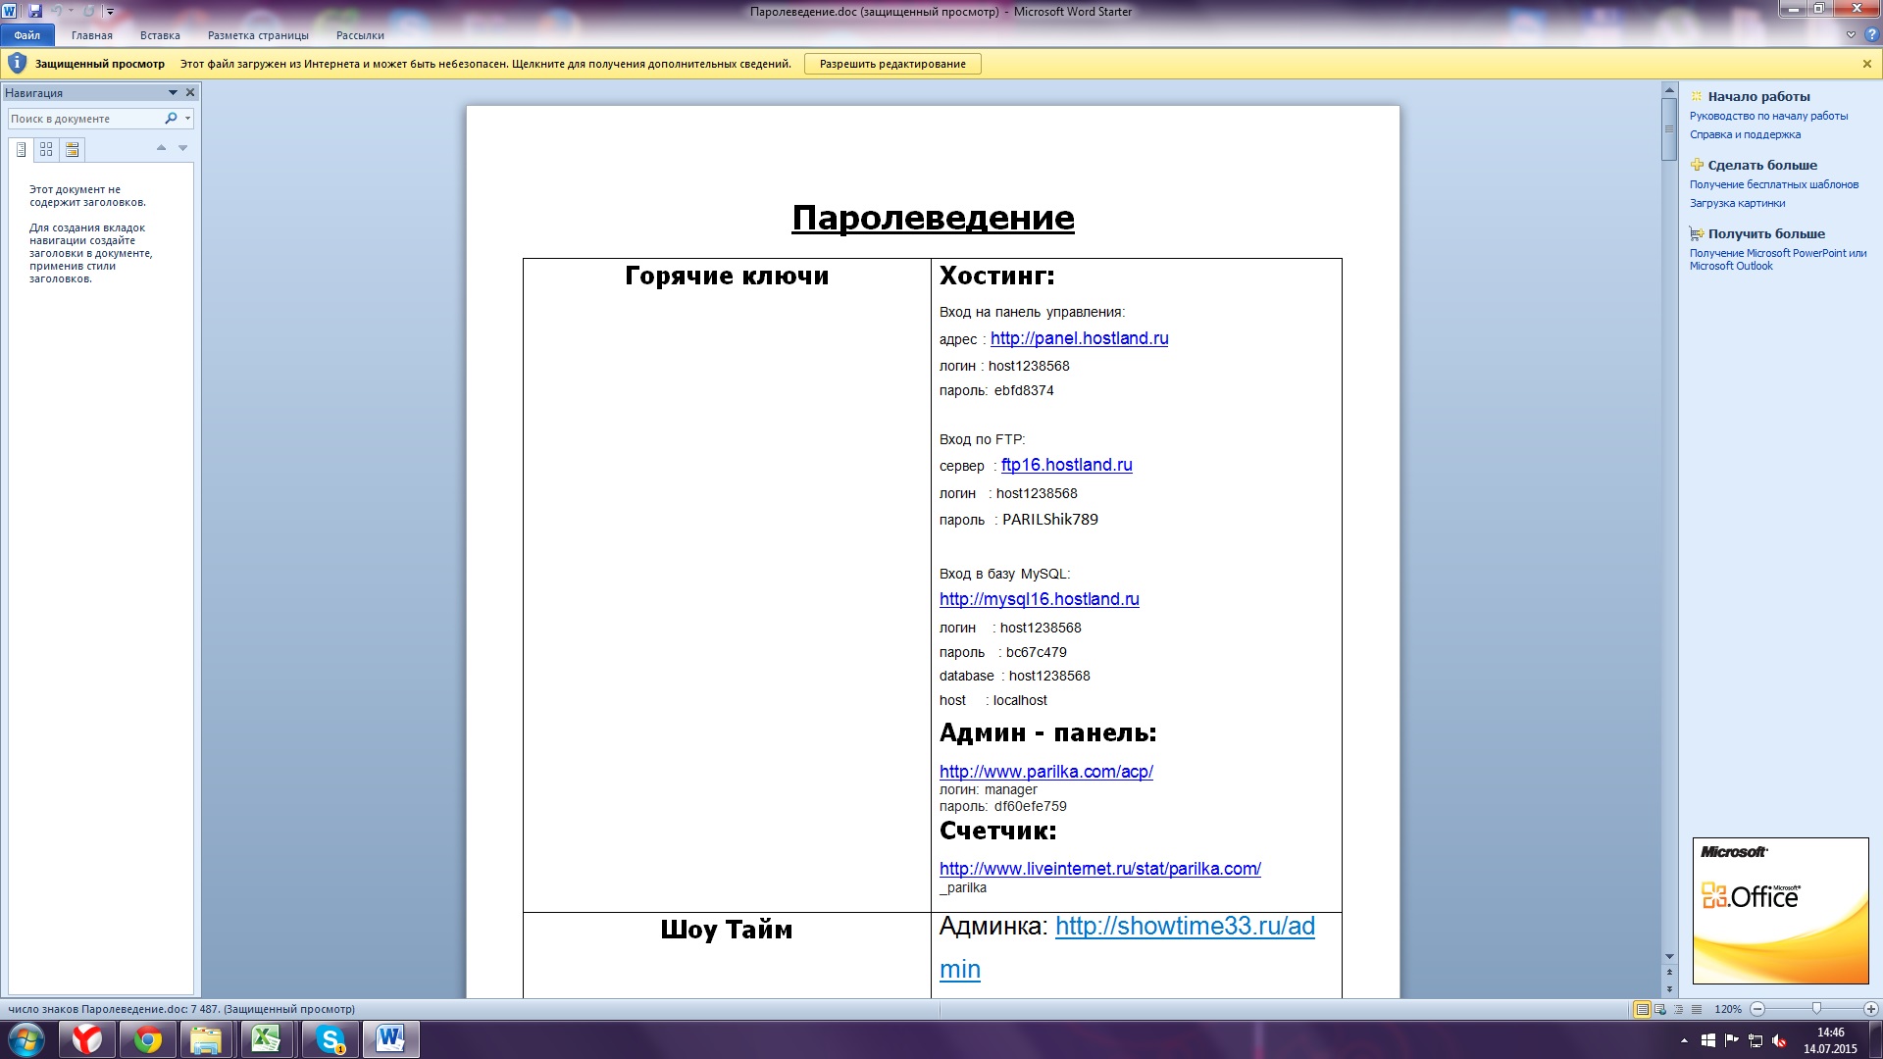
Task: Open the Файл tab
Action: 26,35
